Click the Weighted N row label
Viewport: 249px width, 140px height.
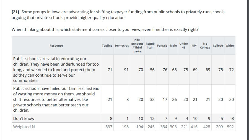[24, 127]
